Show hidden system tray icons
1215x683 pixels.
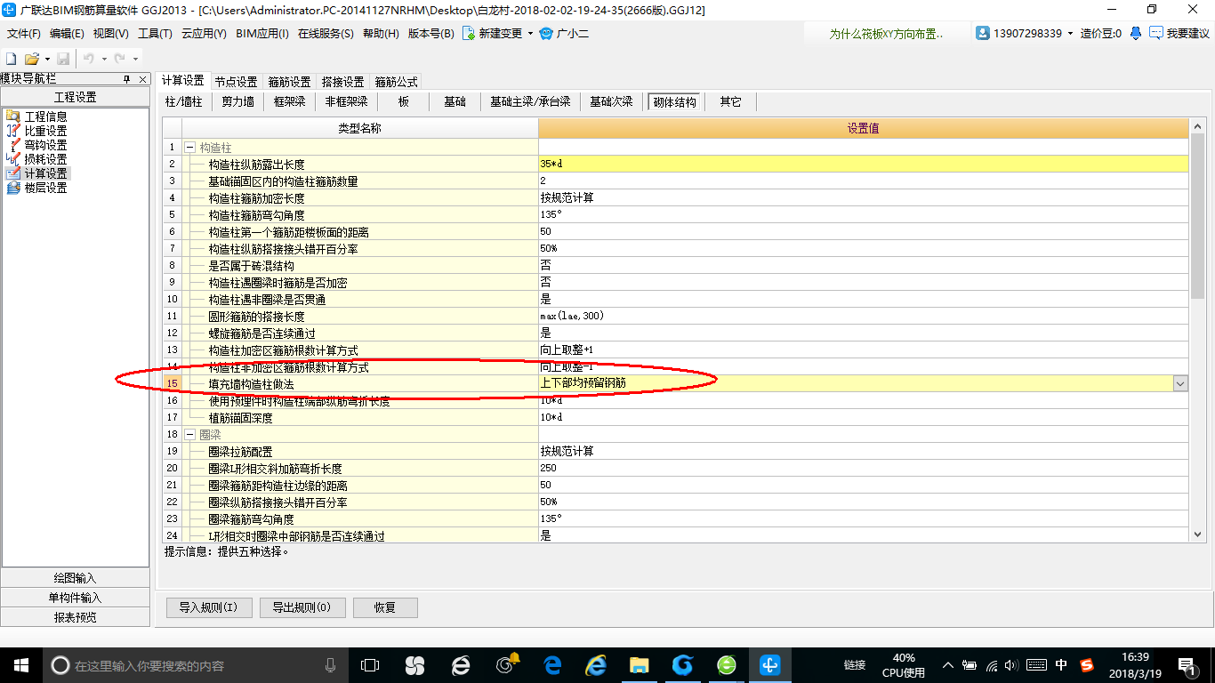(x=946, y=664)
